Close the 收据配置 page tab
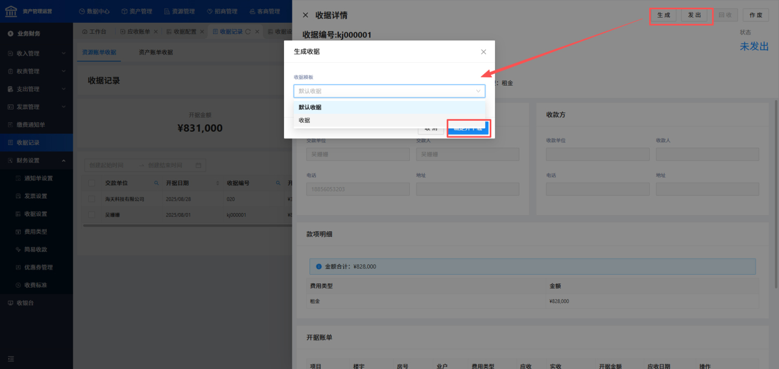Image resolution: width=779 pixels, height=369 pixels. (x=202, y=32)
